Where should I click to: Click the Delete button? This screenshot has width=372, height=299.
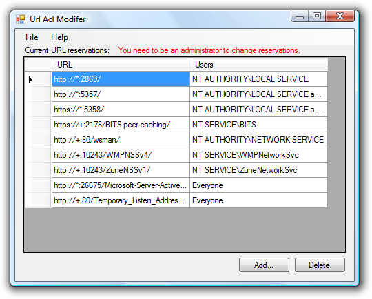point(320,265)
